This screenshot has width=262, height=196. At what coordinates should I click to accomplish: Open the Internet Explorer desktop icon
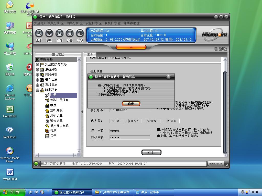tap(10, 88)
